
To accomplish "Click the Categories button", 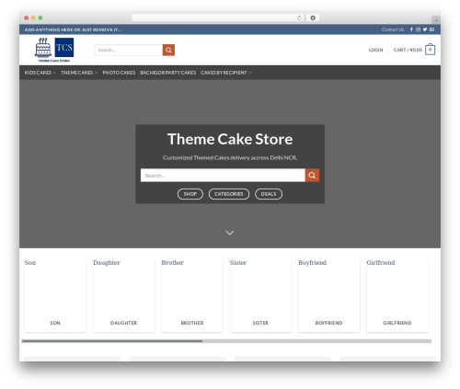I will point(229,194).
